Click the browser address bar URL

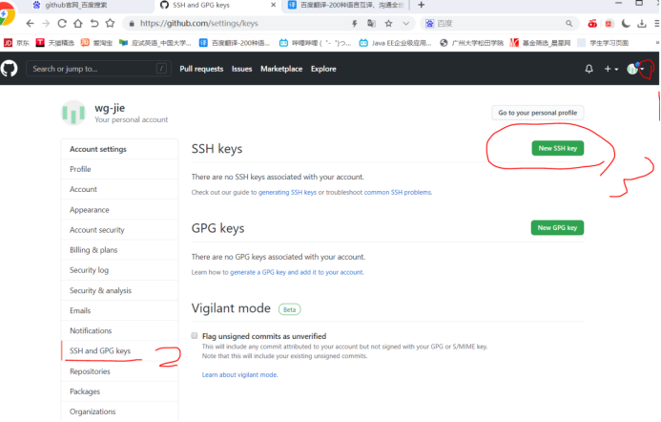pyautogui.click(x=199, y=23)
